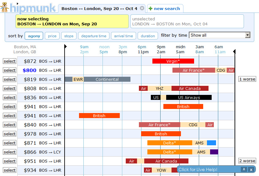Switch to the London → Boston unselected leg

[187, 21]
